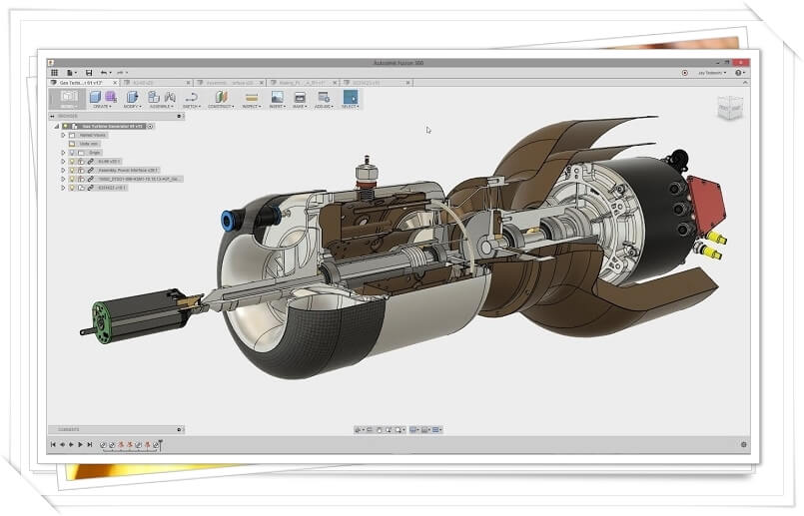This screenshot has width=804, height=516.
Task: Toggle lightbulb visibility of Origin folder
Action: pyautogui.click(x=71, y=153)
